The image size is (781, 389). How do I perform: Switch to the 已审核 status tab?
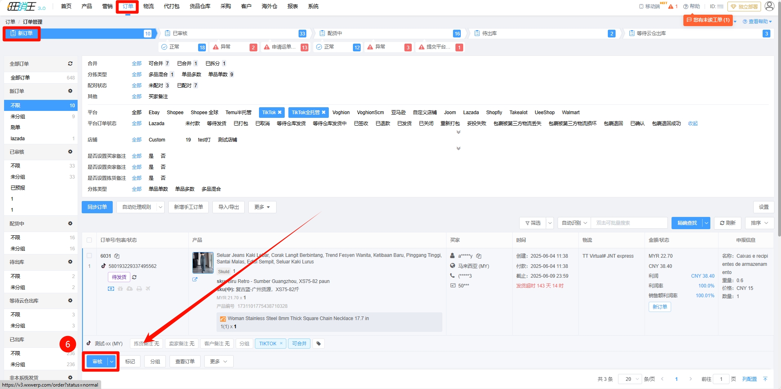pos(180,33)
